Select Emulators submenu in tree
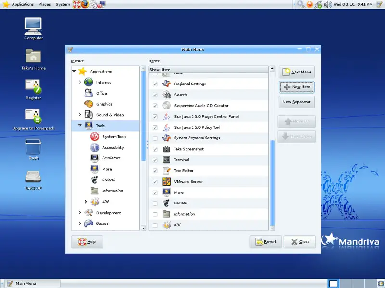Image resolution: width=385 pixels, height=288 pixels. pos(111,158)
